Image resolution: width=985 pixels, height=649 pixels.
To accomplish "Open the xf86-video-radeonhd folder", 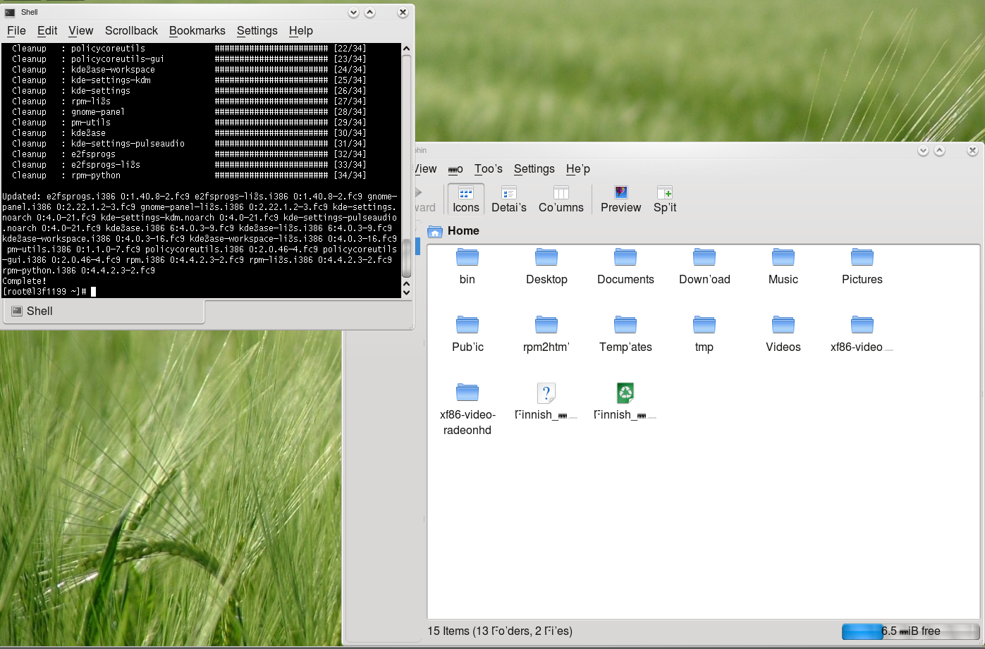I will pos(467,393).
